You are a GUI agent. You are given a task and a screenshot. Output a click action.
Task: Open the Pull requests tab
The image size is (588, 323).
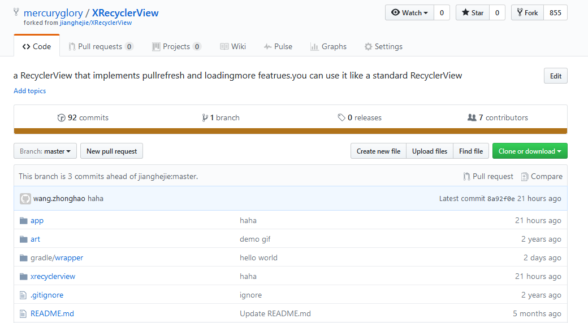click(101, 46)
